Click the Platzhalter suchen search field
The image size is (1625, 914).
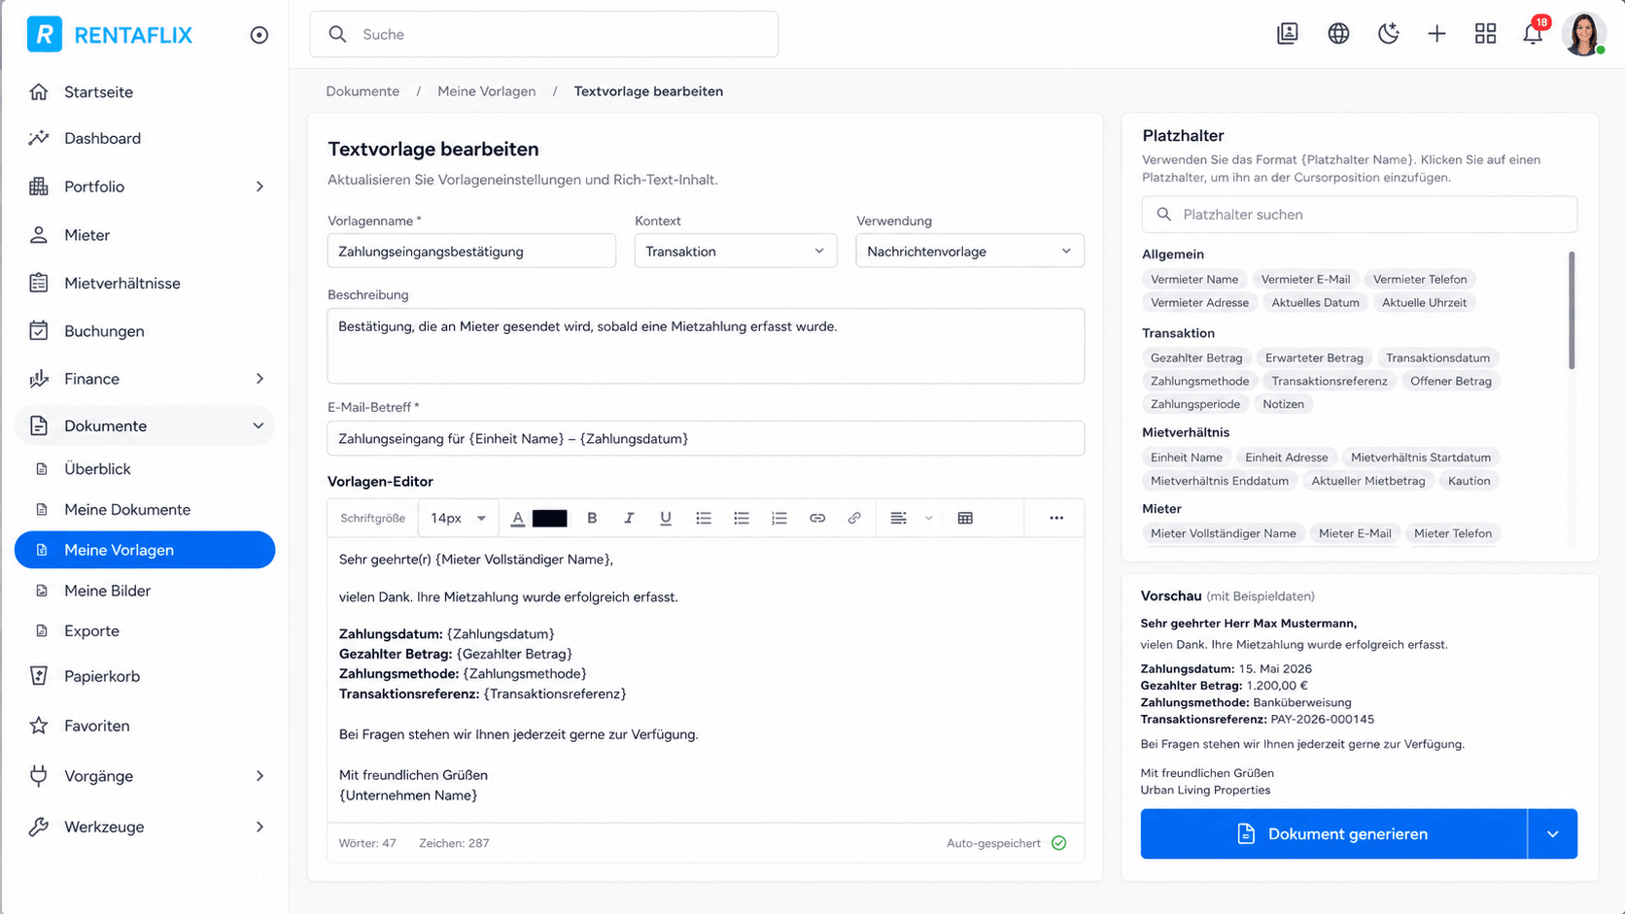tap(1360, 215)
